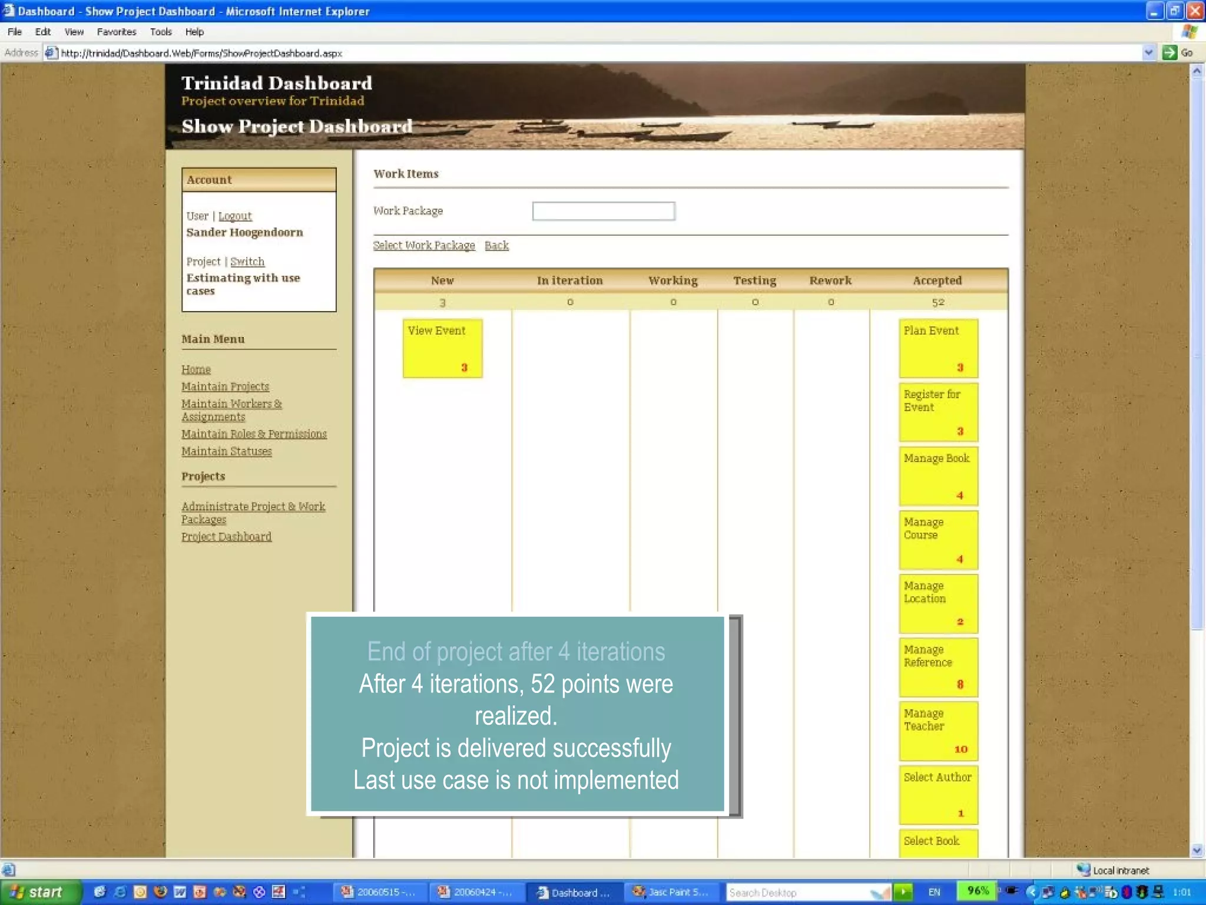Click the Word quick launch icon

click(x=180, y=892)
